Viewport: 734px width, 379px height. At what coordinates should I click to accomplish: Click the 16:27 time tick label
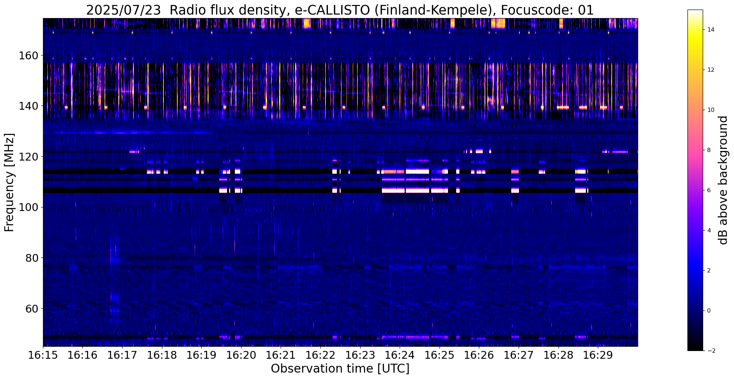click(x=519, y=355)
